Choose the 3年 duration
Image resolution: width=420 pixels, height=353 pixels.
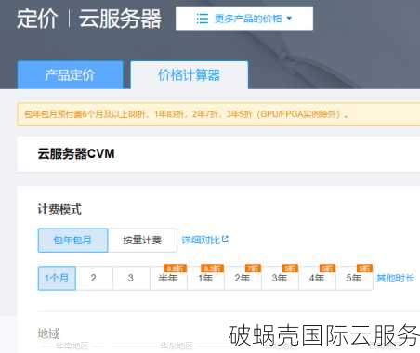[x=280, y=278]
